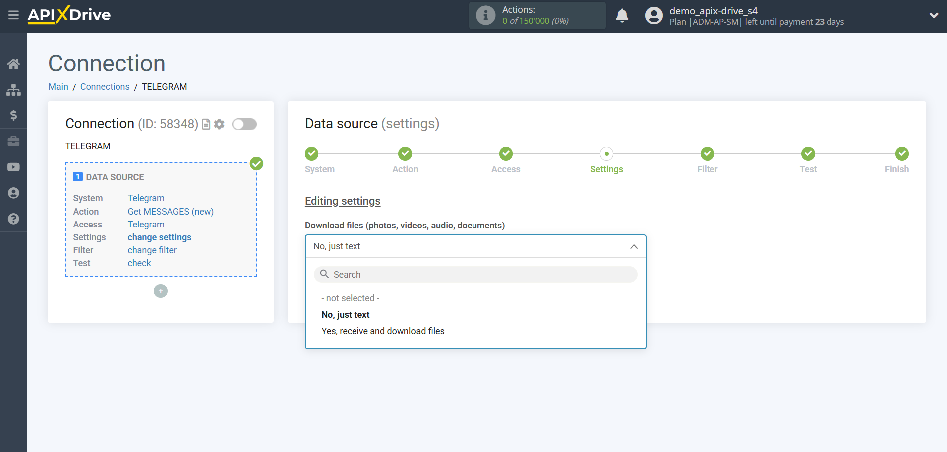Click the connection settings gear icon
Viewport: 947px width, 452px height.
[x=219, y=124]
